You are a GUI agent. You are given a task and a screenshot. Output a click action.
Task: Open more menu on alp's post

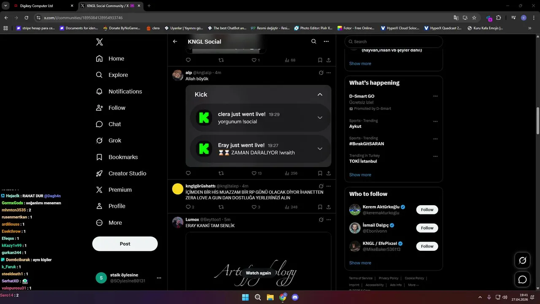(329, 73)
